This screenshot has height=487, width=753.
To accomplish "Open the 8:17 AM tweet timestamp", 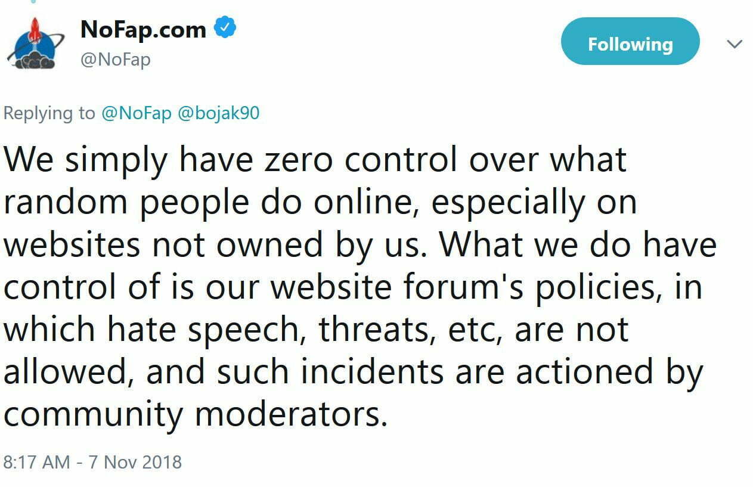I will pos(37,462).
